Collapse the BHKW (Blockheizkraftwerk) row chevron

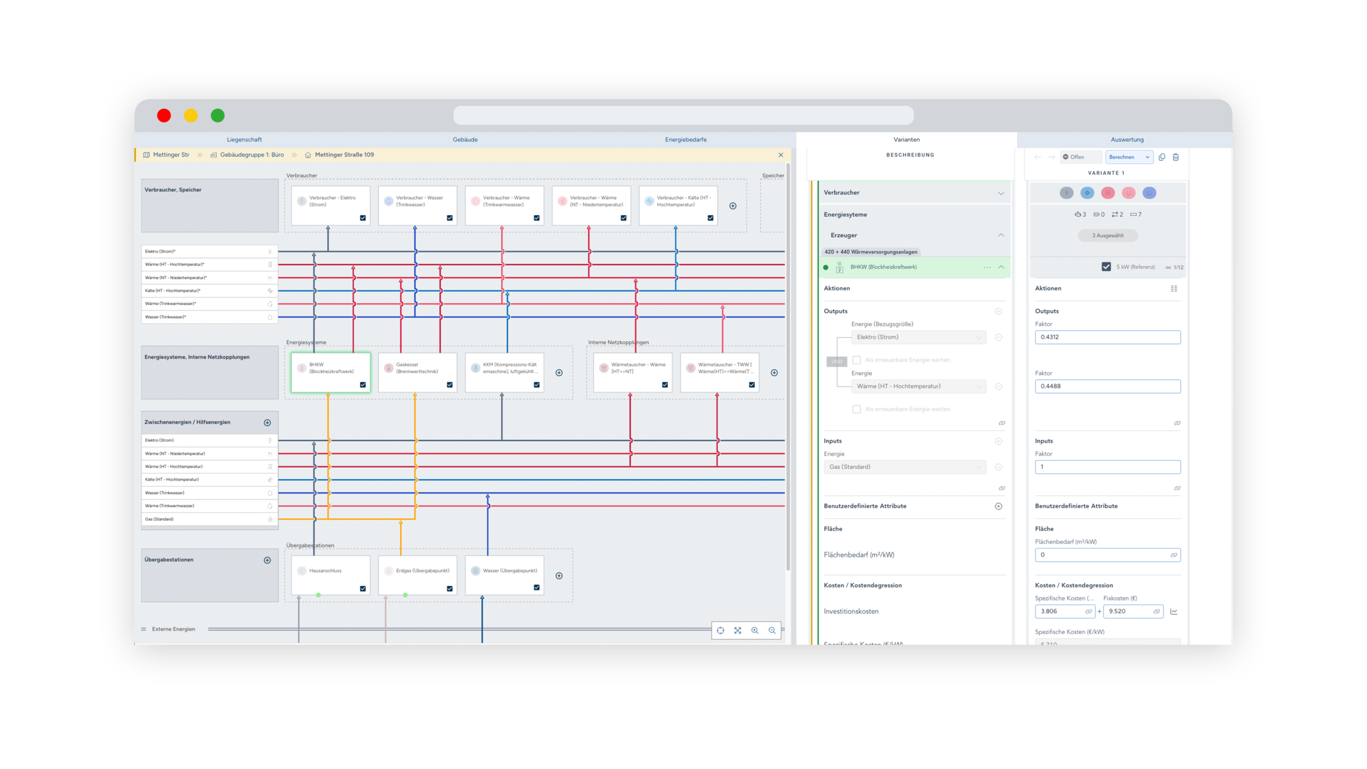point(1001,267)
